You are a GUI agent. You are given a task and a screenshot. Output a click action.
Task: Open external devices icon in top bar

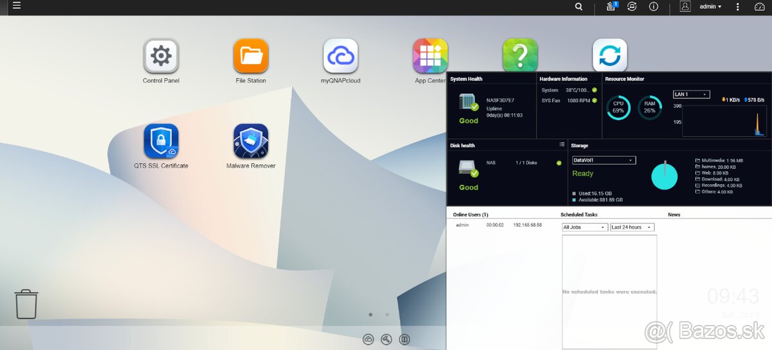pyautogui.click(x=632, y=6)
